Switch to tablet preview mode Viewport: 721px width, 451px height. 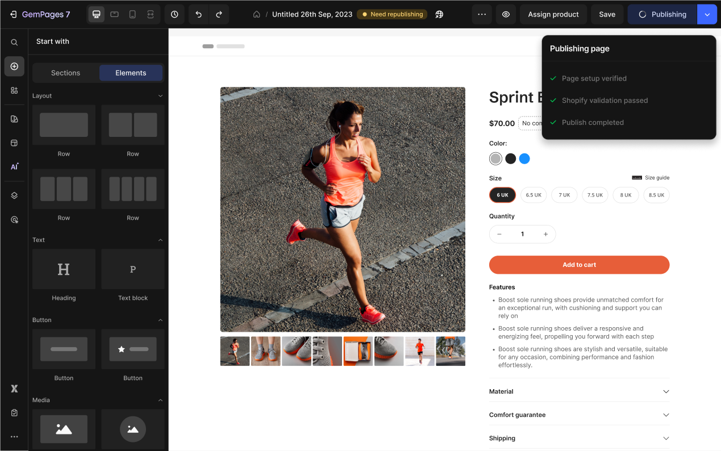pos(114,14)
